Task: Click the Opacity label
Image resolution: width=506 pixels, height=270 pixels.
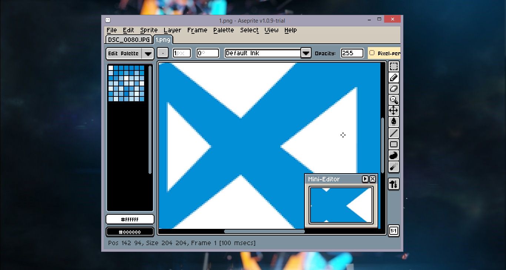Action: 325,53
